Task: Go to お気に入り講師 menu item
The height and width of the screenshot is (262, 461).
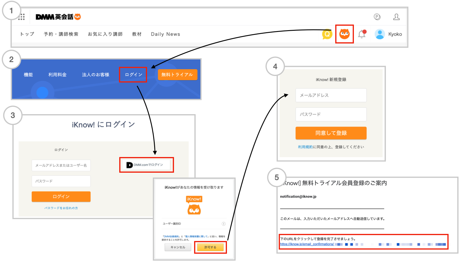Action: 105,34
